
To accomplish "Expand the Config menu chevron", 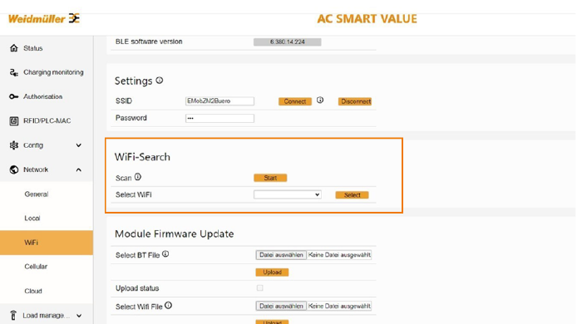I will click(x=79, y=145).
